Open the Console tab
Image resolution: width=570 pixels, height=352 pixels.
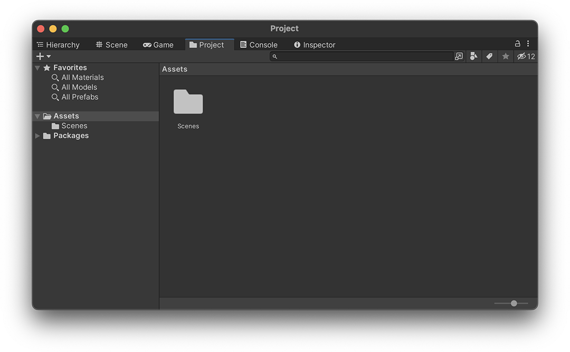tap(259, 45)
